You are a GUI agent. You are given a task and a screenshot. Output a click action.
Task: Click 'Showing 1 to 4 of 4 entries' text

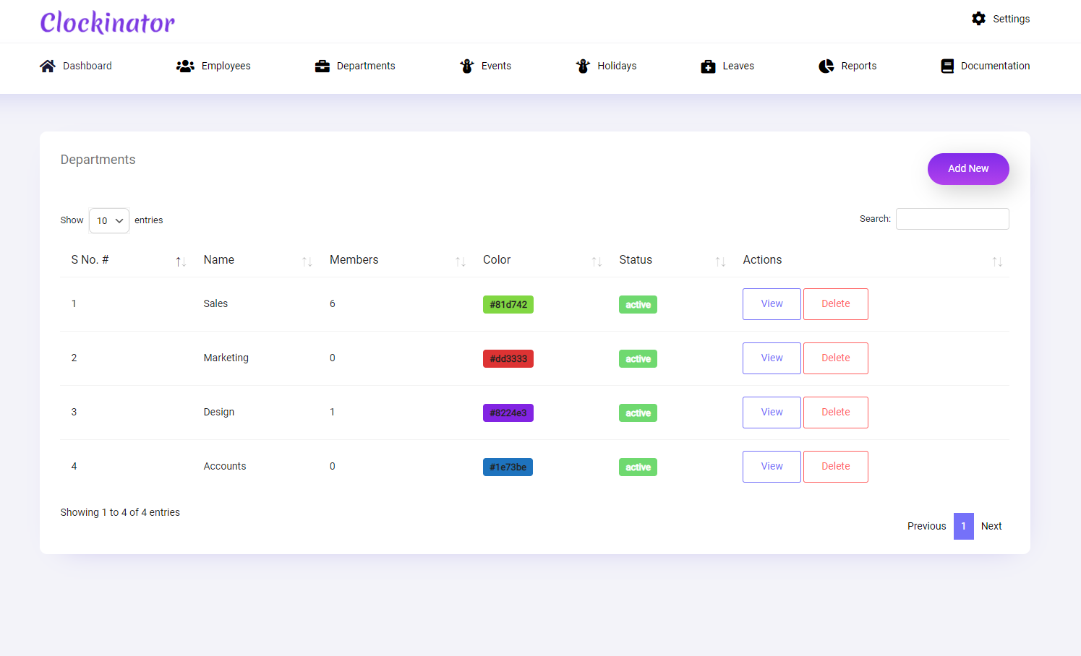pyautogui.click(x=120, y=512)
